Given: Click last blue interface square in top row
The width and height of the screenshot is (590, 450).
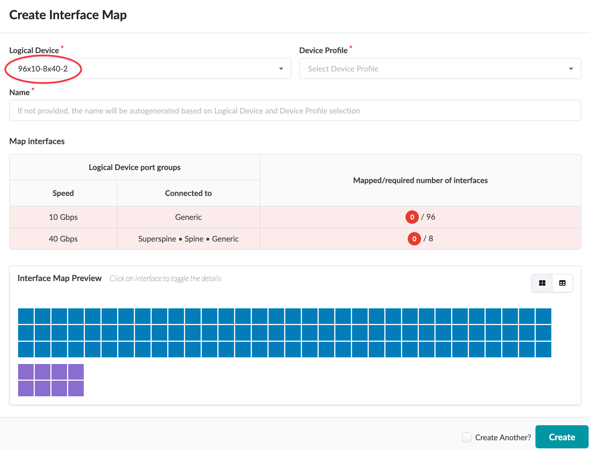Looking at the screenshot, I should (543, 316).
